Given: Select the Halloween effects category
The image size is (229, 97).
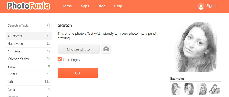Looking at the screenshot, I should pos(29,44).
